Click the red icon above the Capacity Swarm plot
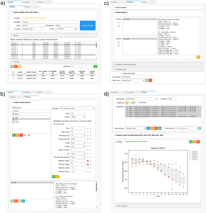Image resolution: width=206 pixels, height=213 pixels. [x=198, y=141]
